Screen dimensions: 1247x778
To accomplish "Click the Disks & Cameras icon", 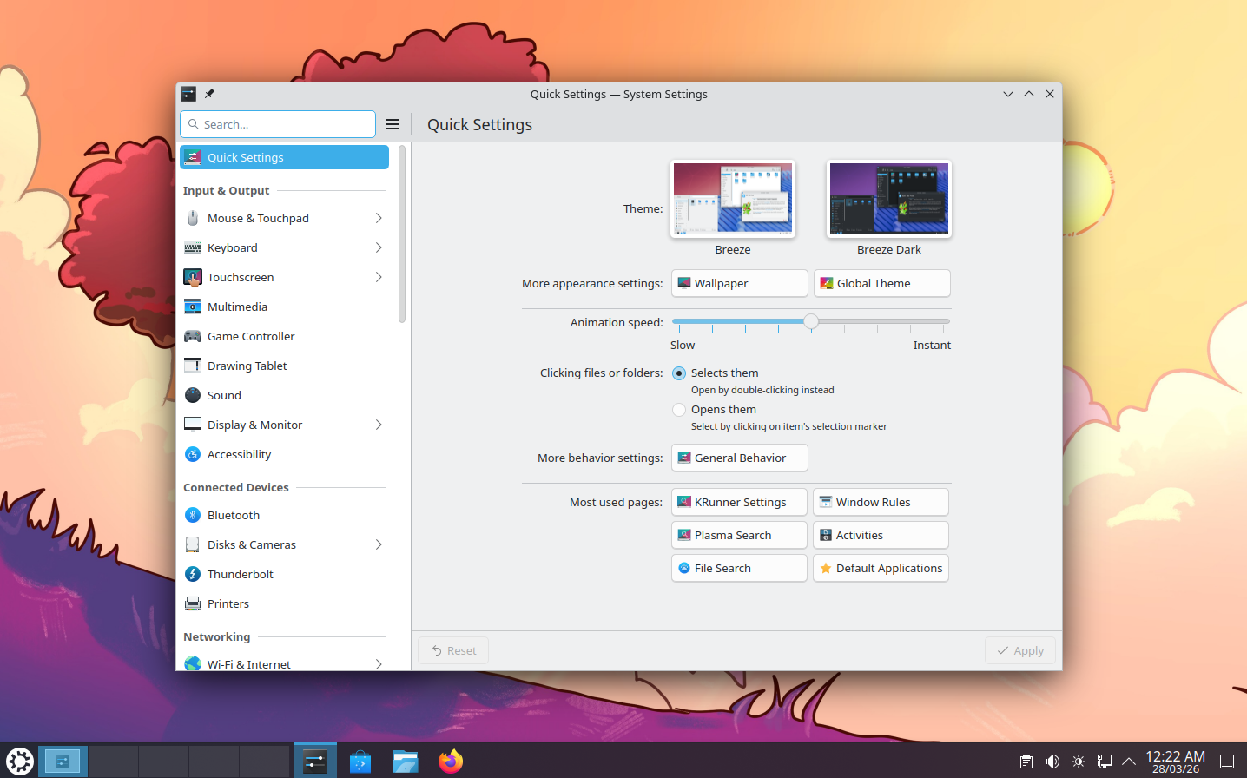I will [x=193, y=544].
